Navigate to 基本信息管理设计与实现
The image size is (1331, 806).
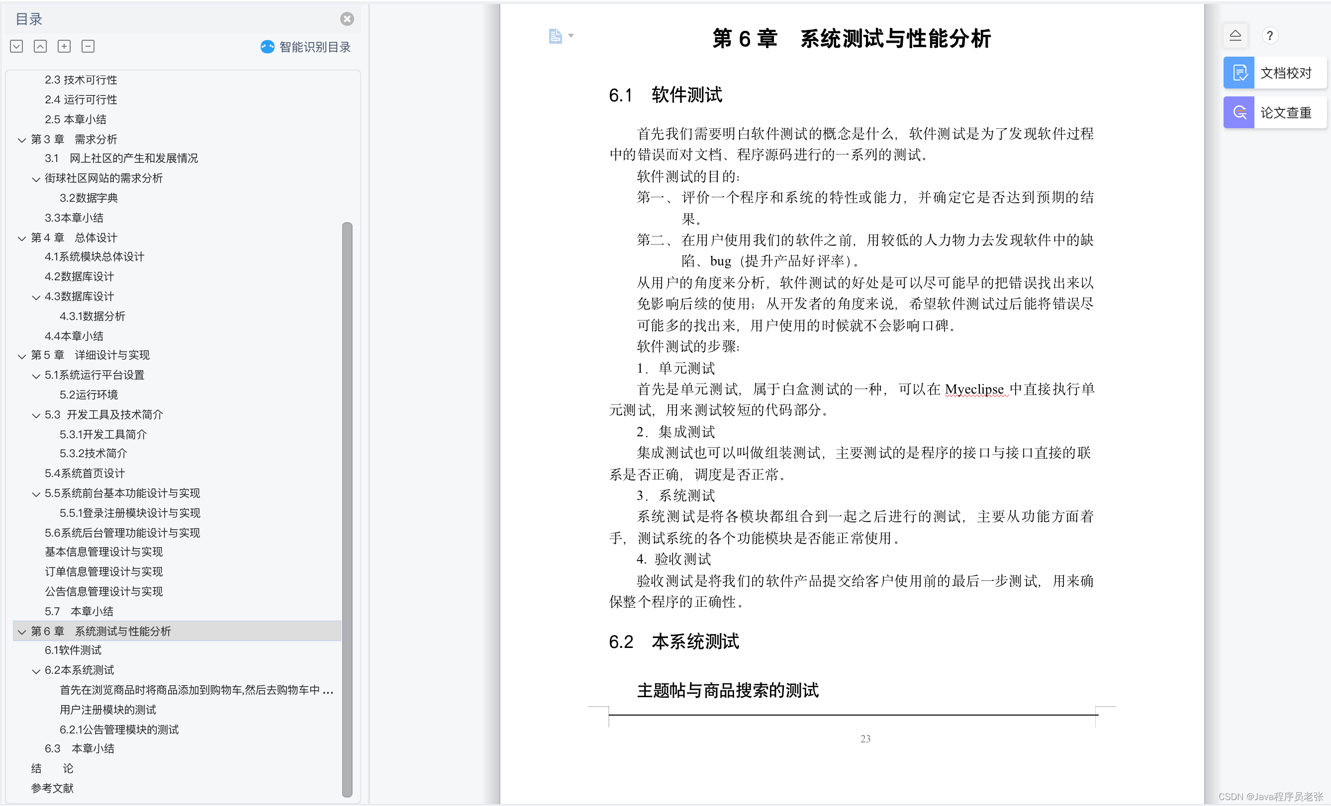pos(104,552)
